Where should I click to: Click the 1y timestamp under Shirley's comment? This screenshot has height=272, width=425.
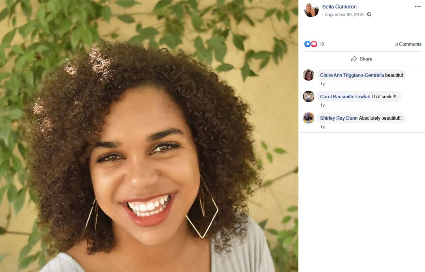[x=322, y=127]
